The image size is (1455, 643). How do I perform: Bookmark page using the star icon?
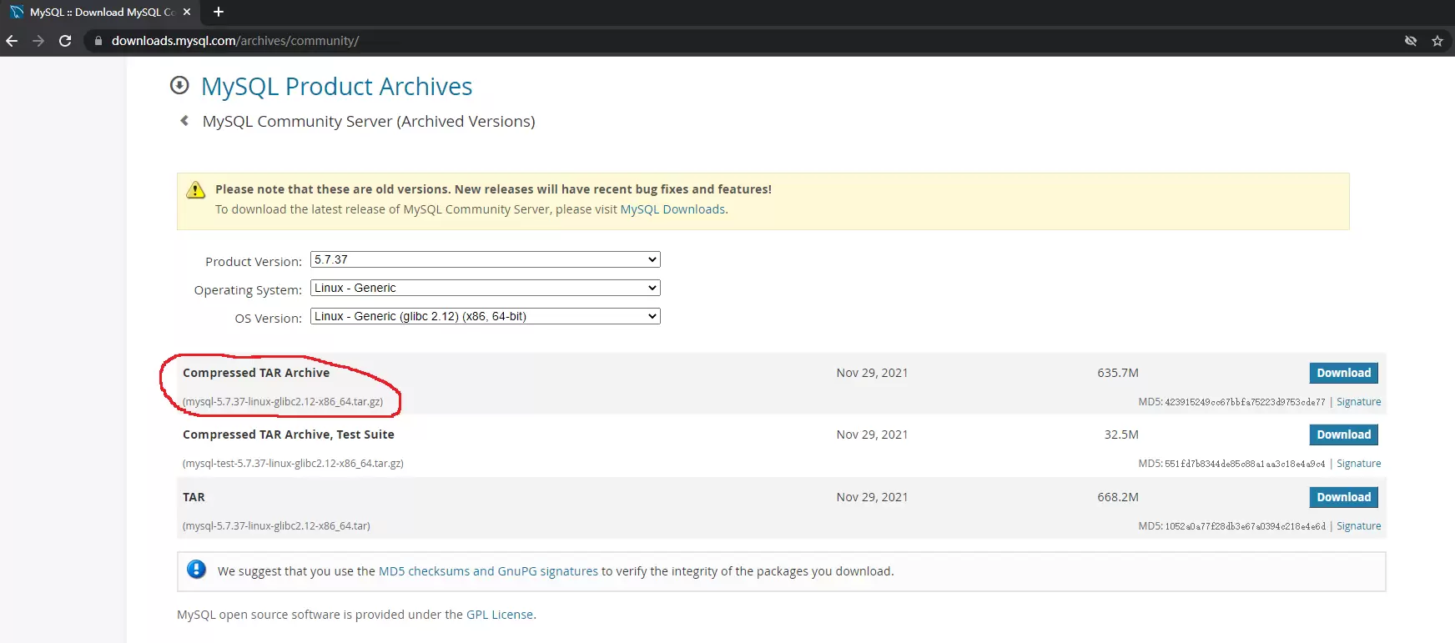tap(1437, 41)
